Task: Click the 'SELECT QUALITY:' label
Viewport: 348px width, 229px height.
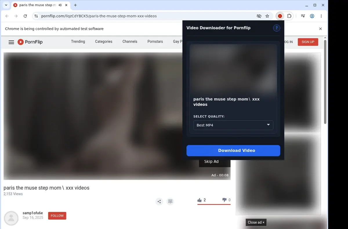Action: click(209, 117)
